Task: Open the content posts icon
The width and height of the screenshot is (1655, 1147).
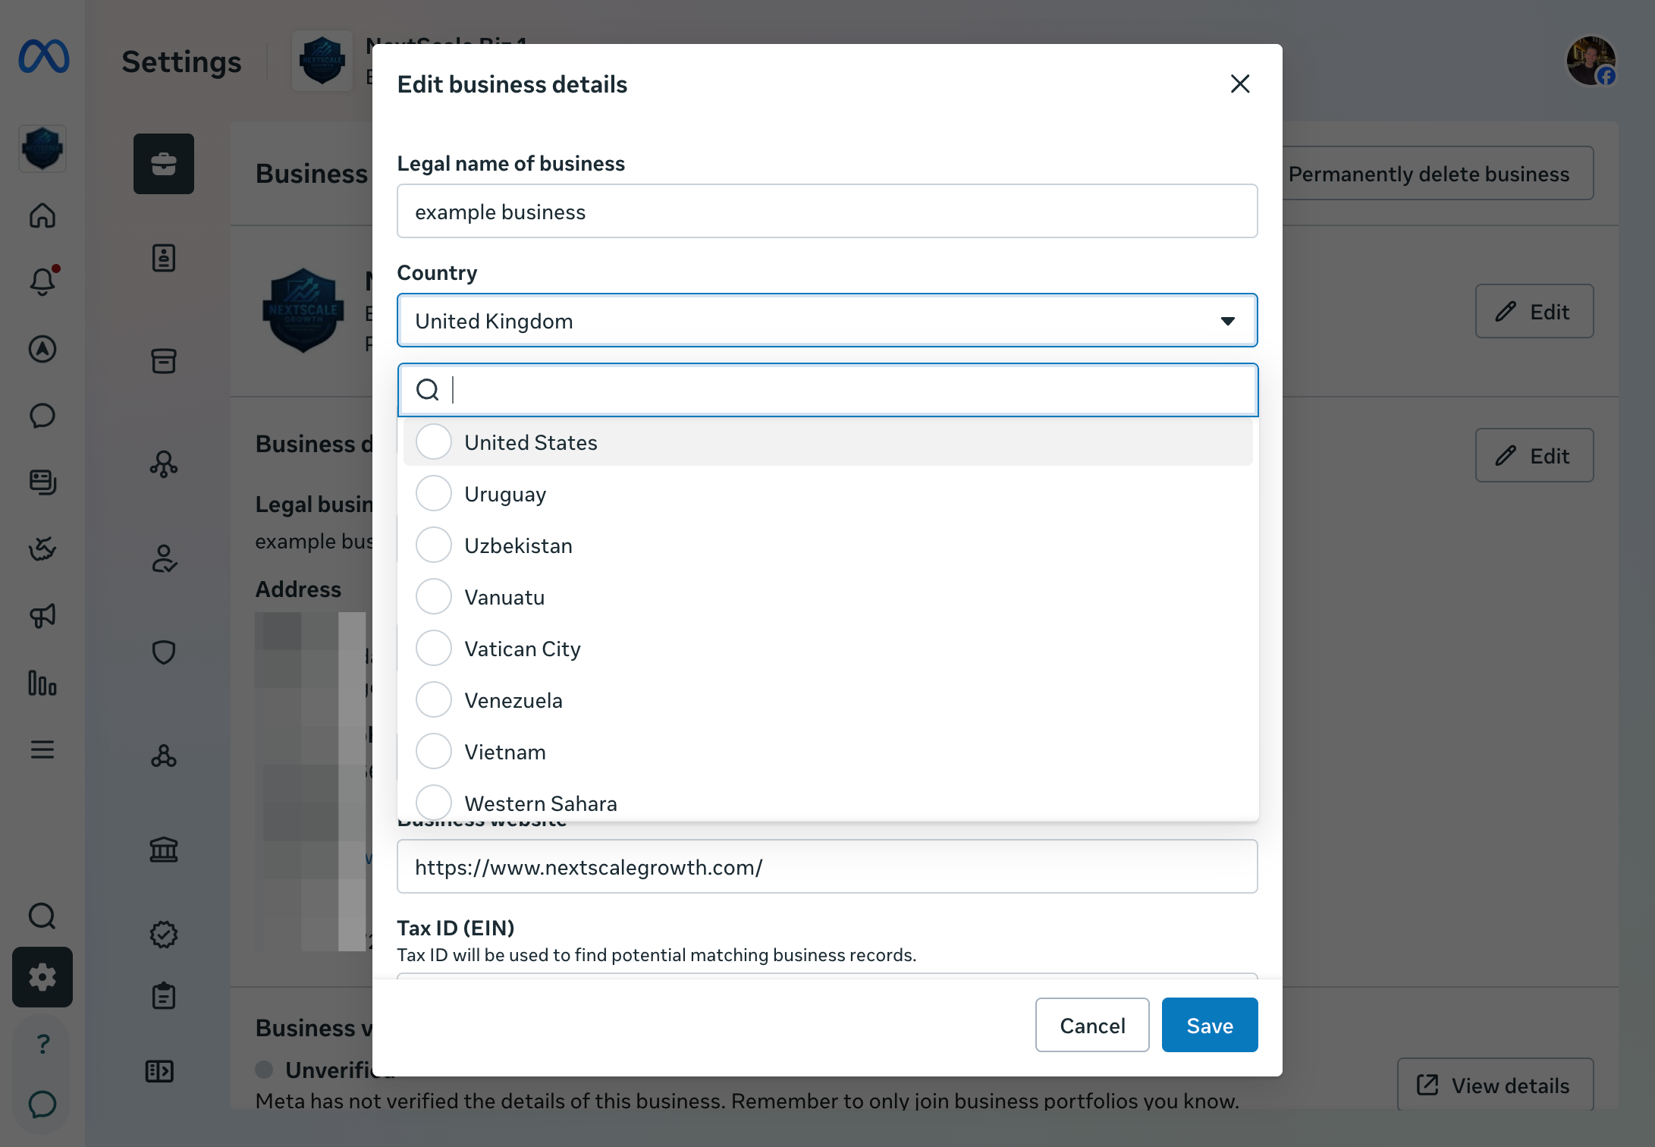Action: pos(42,482)
